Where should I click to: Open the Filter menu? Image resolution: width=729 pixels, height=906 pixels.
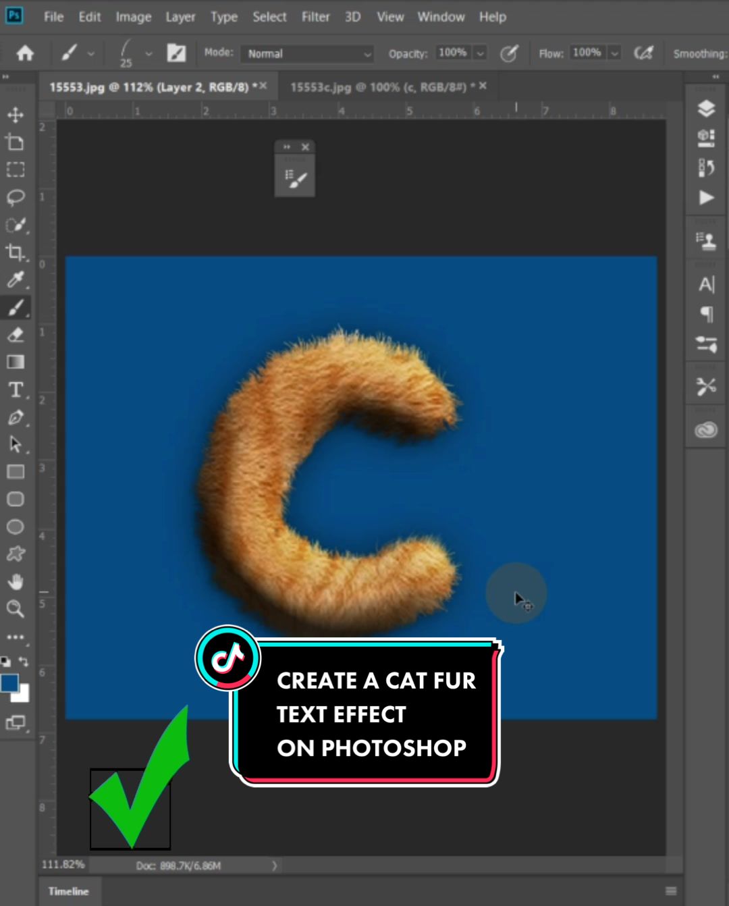click(x=315, y=17)
